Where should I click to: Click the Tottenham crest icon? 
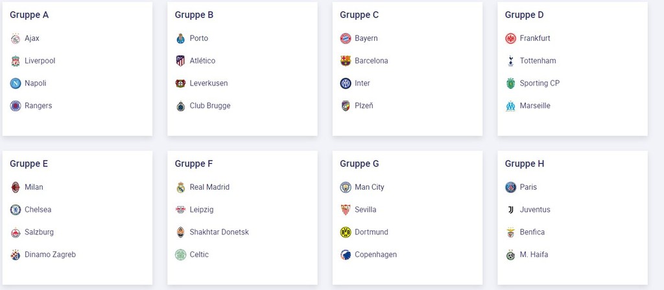[x=511, y=61]
